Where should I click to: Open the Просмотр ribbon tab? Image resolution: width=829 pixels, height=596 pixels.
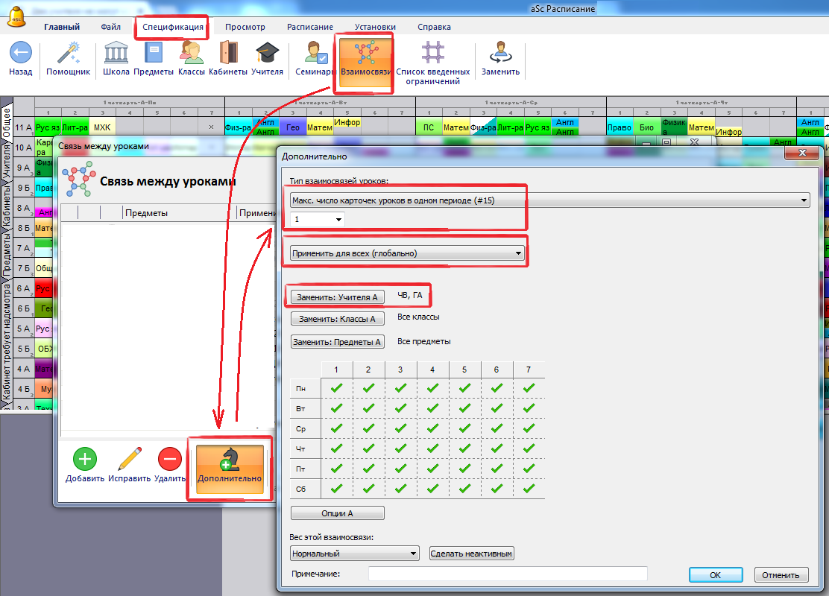[x=245, y=27]
